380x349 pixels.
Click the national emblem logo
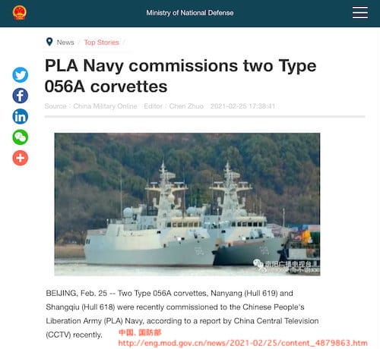coord(20,13)
